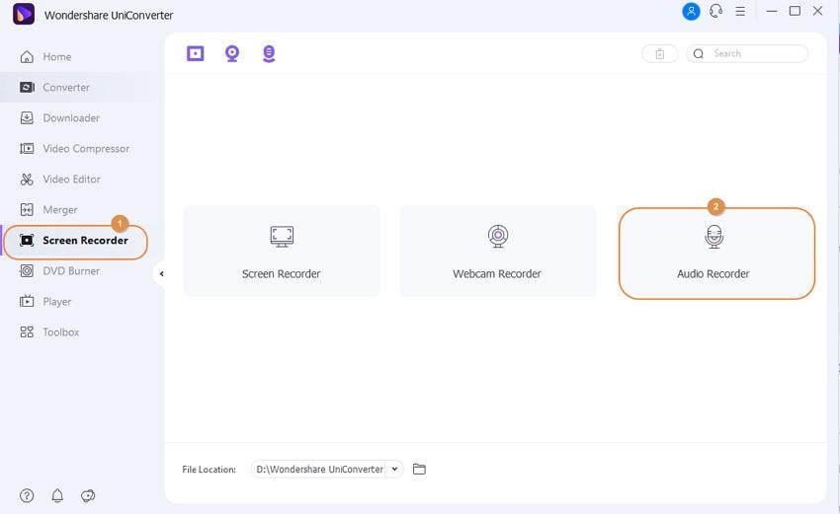Click the Merger icon
Viewport: 840px width, 514px height.
coord(27,210)
